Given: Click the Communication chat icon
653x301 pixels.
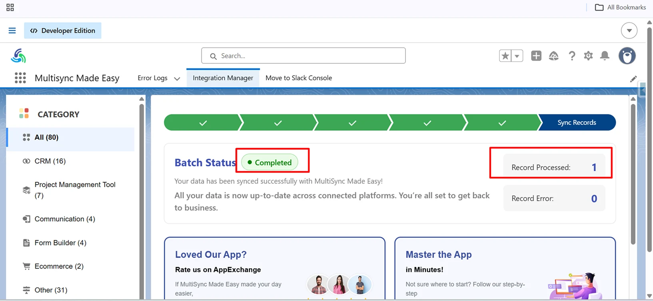Looking at the screenshot, I should [x=26, y=219].
